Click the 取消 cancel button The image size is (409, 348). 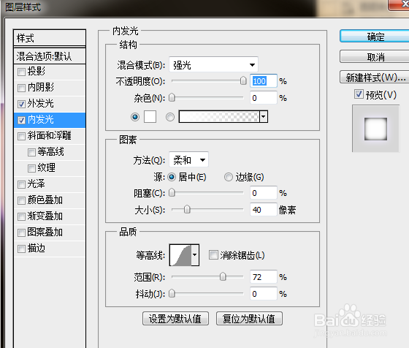click(375, 56)
